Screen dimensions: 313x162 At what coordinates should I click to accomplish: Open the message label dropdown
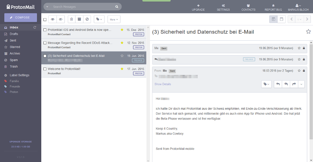[266, 84]
